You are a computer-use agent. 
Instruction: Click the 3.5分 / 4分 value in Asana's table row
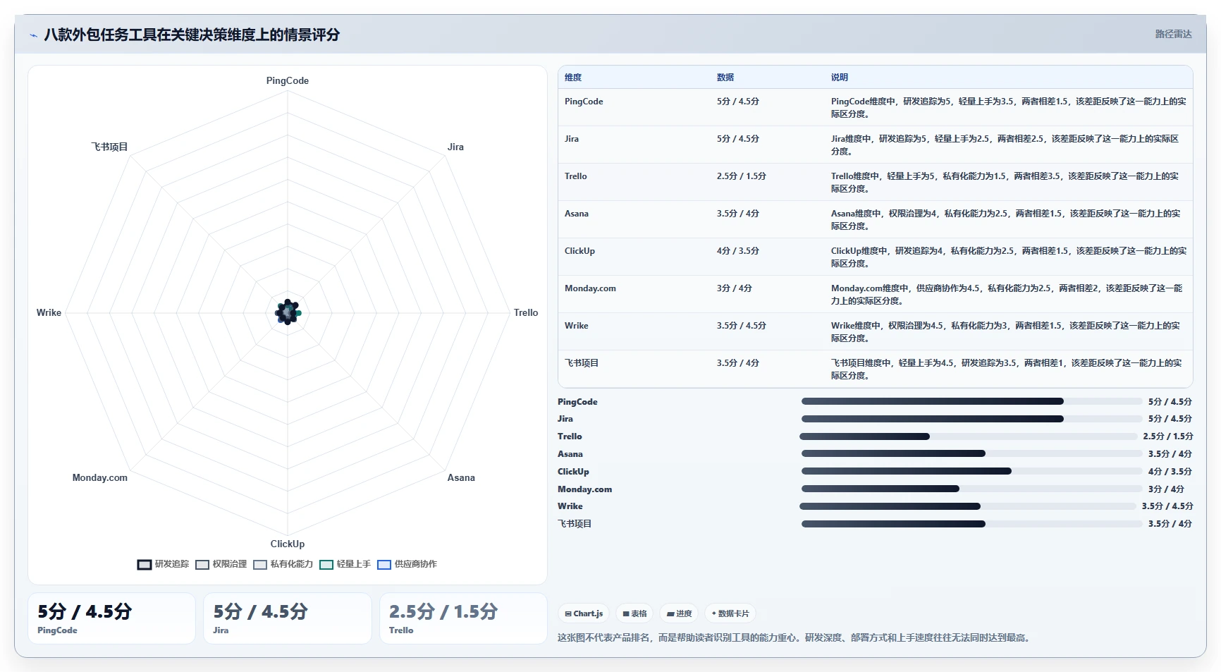click(737, 214)
